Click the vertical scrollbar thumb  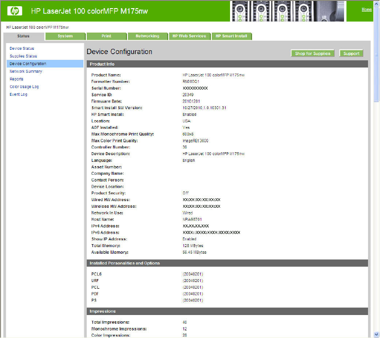[x=377, y=54]
